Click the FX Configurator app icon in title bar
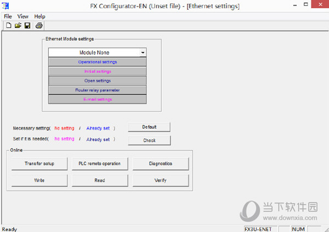Screen dimensions: 329x232 click(x=5, y=5)
